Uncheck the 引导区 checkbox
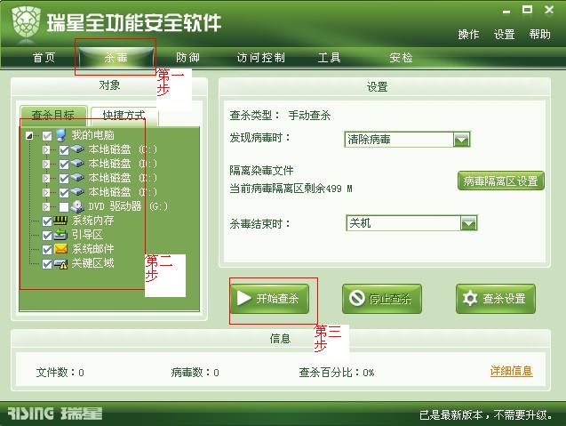Image resolution: width=566 pixels, height=426 pixels. click(x=47, y=236)
